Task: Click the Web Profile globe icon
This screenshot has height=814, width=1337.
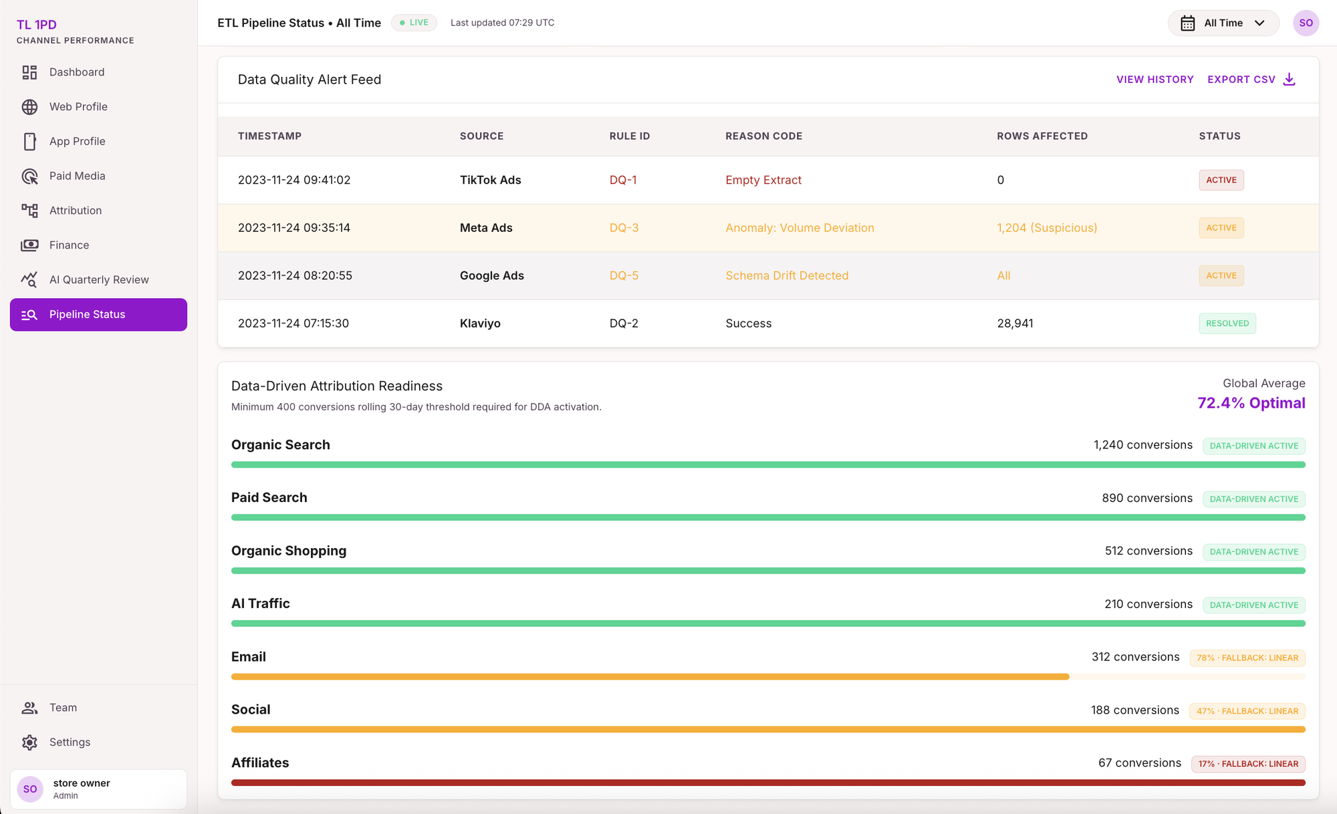Action: pyautogui.click(x=29, y=107)
